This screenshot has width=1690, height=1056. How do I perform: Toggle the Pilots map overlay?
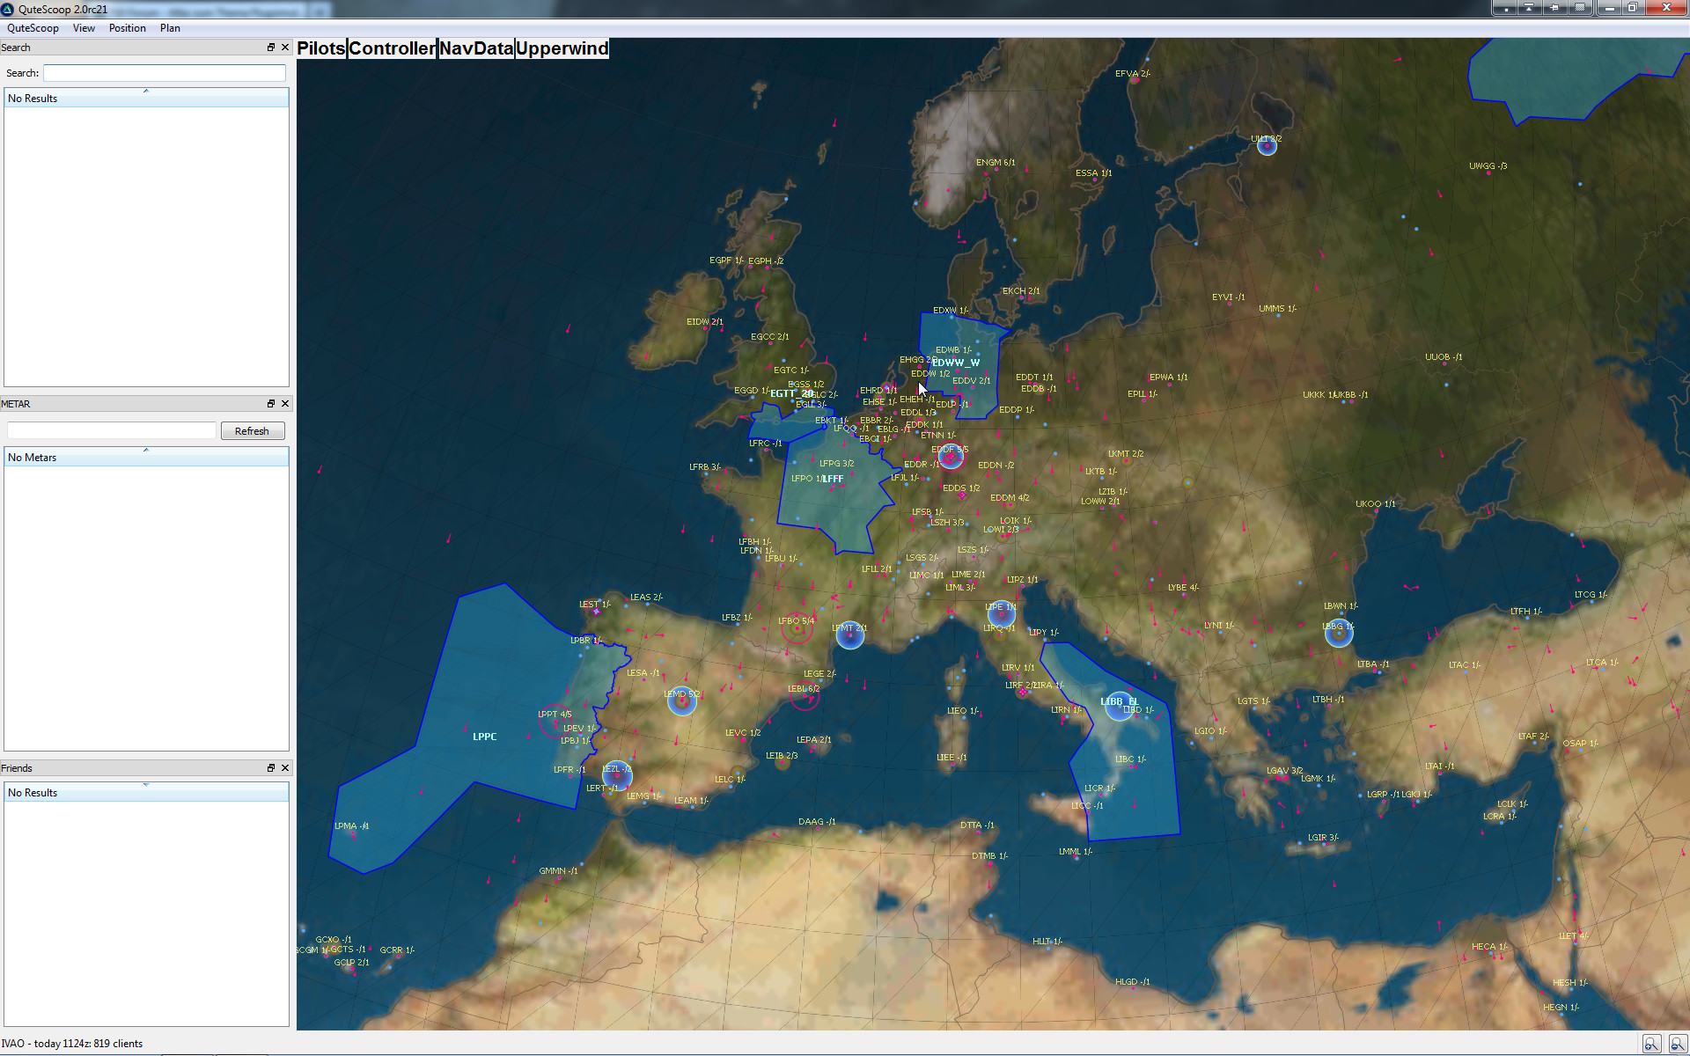click(x=321, y=48)
